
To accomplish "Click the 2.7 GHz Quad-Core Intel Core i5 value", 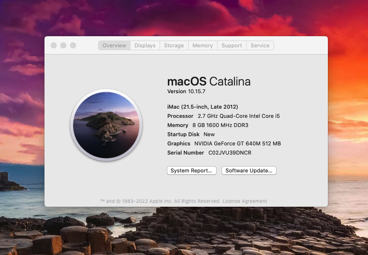I will [x=239, y=116].
